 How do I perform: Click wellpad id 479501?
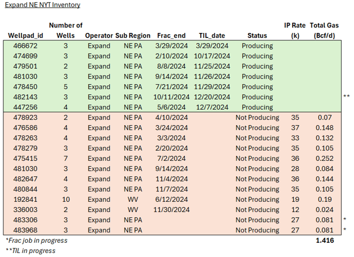25,67
